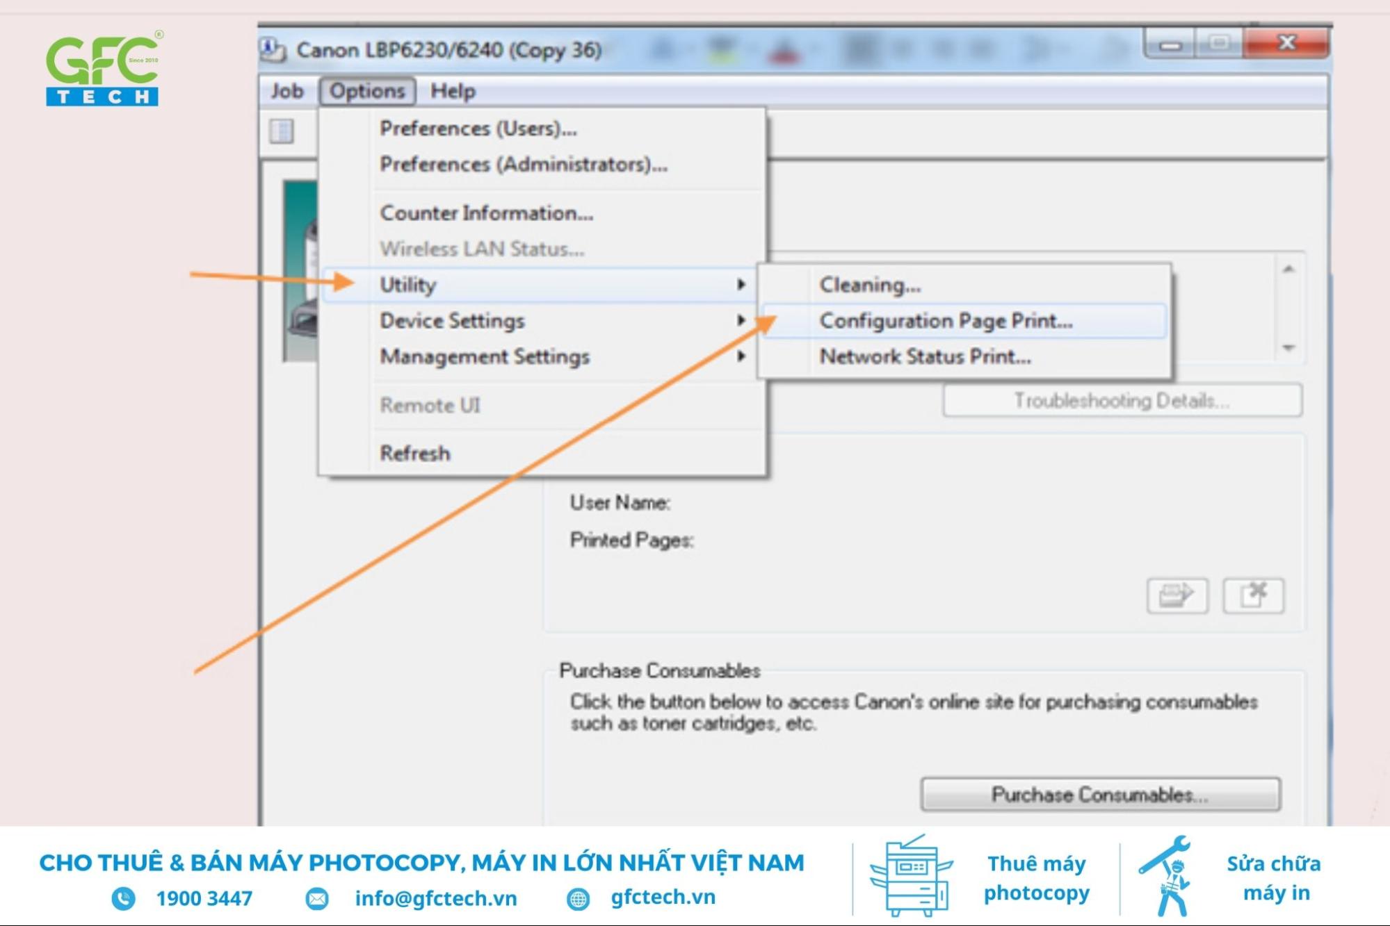Click the Canon printer title bar icon

tap(273, 50)
